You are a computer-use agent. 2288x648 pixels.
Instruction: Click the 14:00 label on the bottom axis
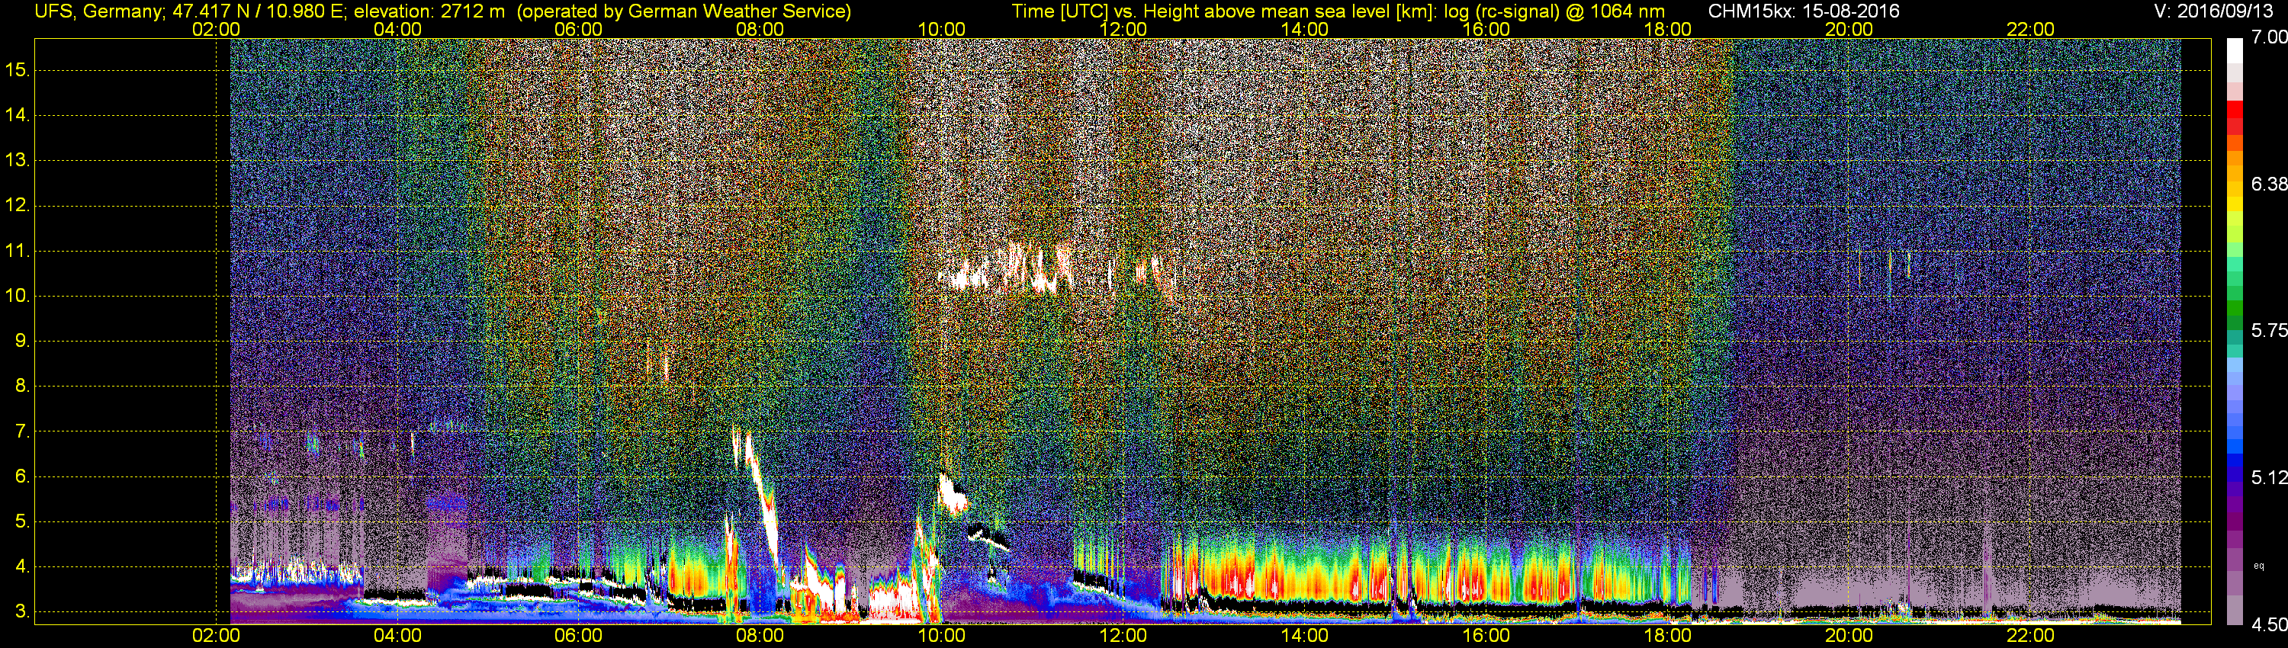pyautogui.click(x=1305, y=636)
